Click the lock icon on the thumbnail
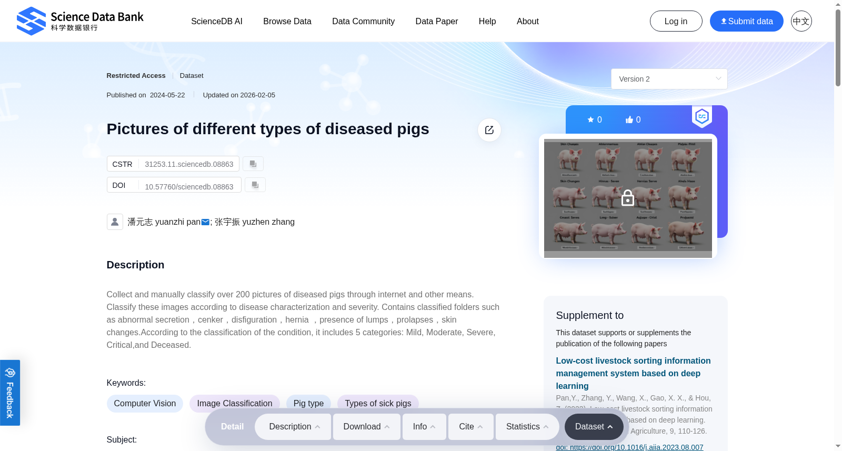842x451 pixels. pos(628,198)
